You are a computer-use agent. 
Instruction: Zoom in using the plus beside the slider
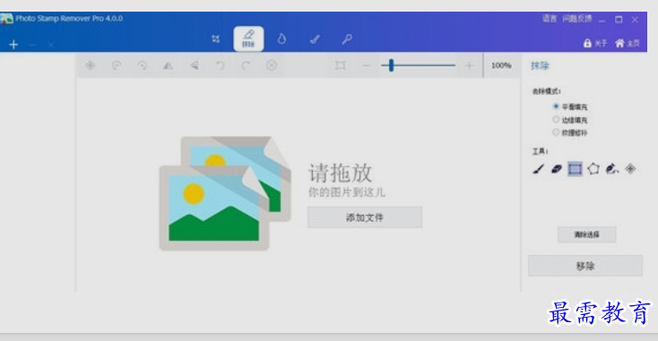pos(469,65)
